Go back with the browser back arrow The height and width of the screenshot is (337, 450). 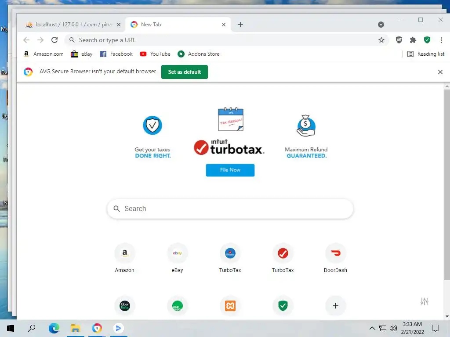tap(26, 40)
